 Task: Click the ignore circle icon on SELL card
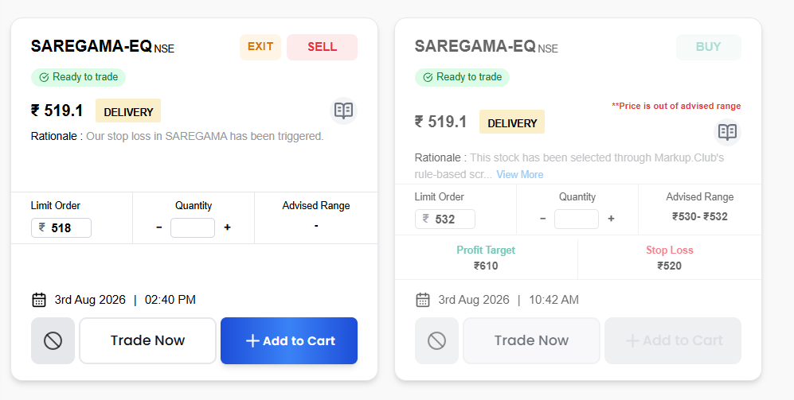tap(53, 341)
